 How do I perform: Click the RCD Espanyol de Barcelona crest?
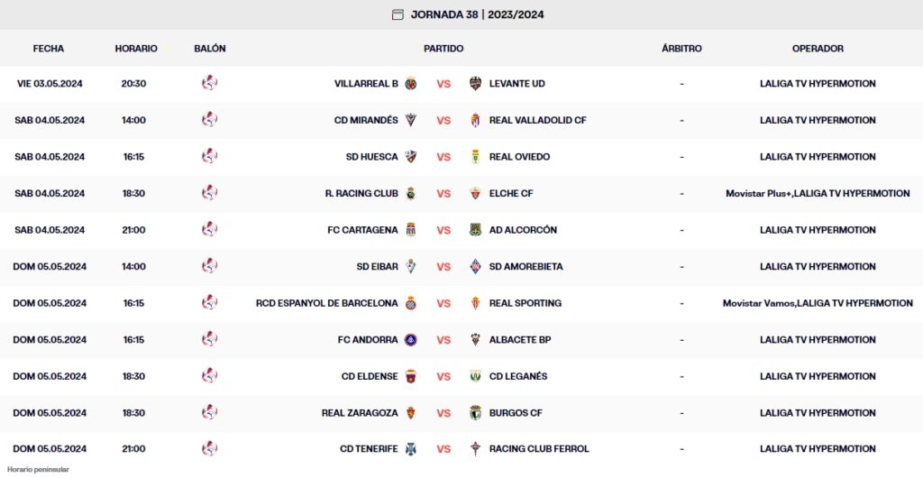click(x=411, y=303)
